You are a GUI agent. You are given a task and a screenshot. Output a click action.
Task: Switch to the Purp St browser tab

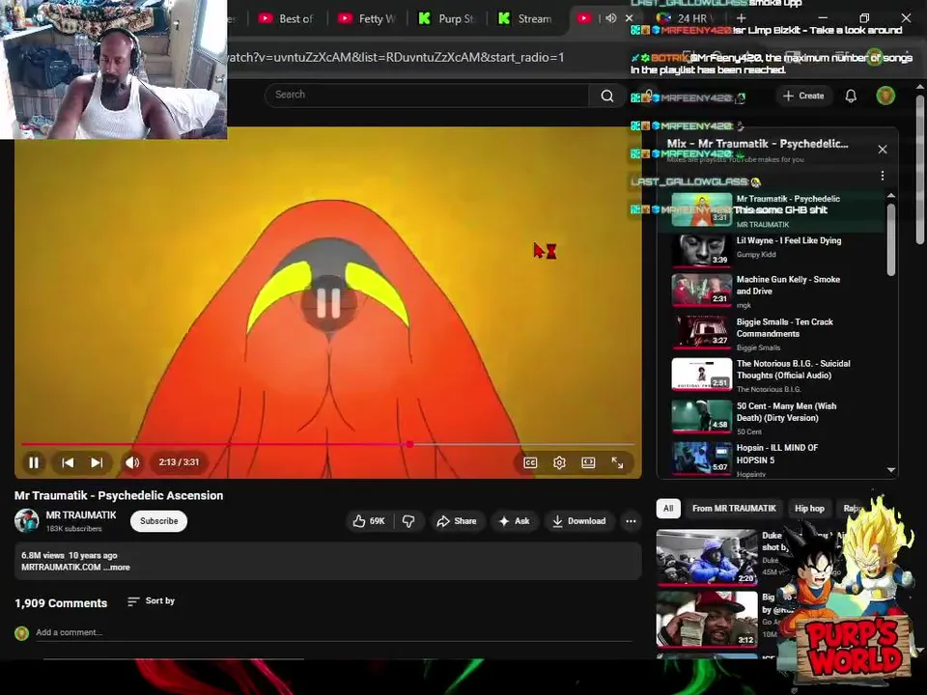click(x=447, y=18)
